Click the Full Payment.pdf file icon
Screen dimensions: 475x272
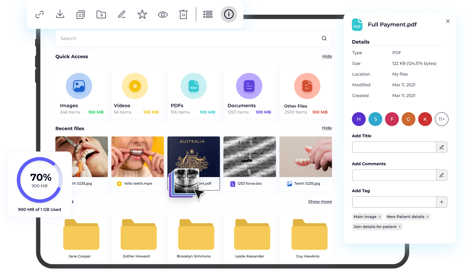357,25
